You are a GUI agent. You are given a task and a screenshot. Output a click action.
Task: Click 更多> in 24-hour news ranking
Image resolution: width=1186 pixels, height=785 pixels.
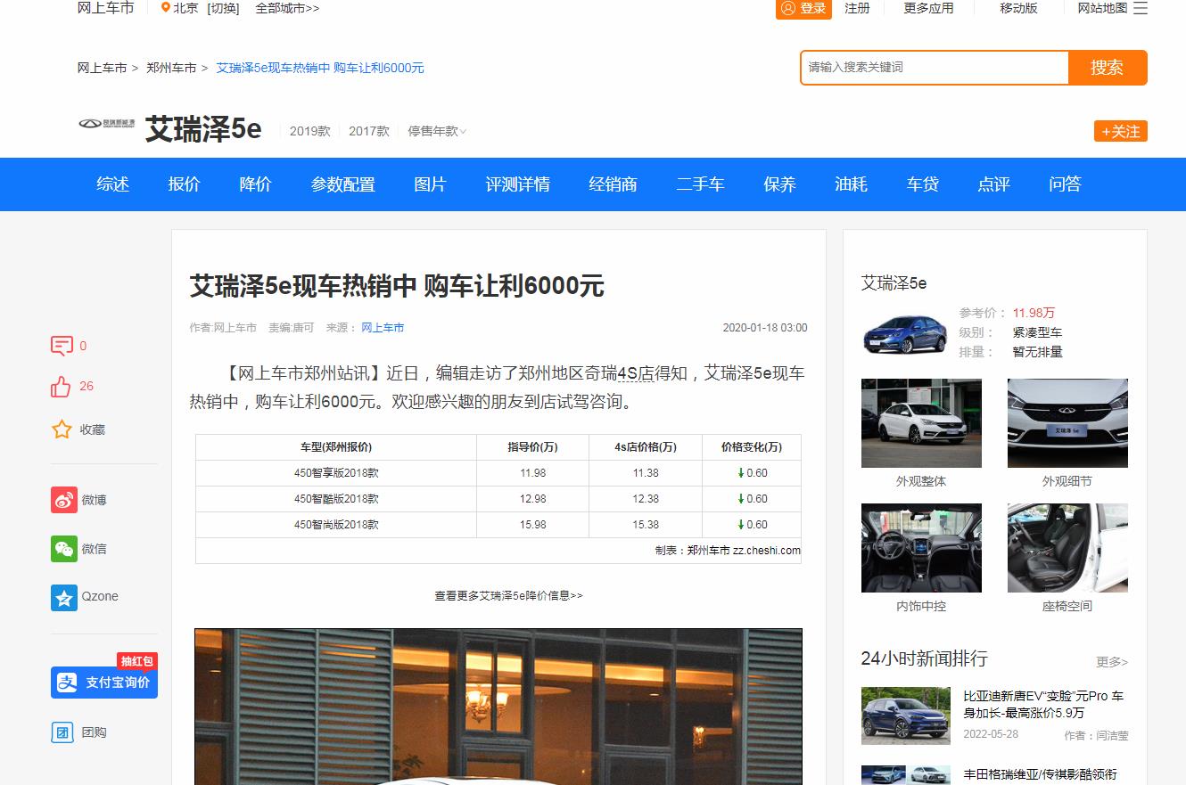(x=1112, y=662)
